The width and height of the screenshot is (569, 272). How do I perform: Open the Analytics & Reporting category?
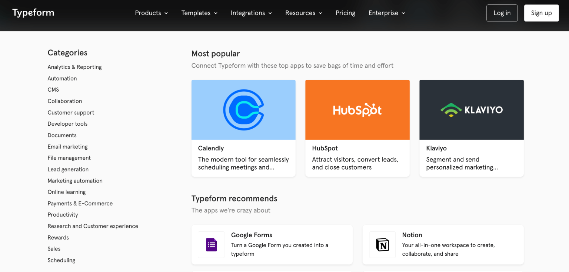click(x=74, y=67)
